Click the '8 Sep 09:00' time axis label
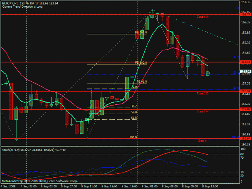The width and height of the screenshot is (252, 189). pyautogui.click(x=190, y=187)
